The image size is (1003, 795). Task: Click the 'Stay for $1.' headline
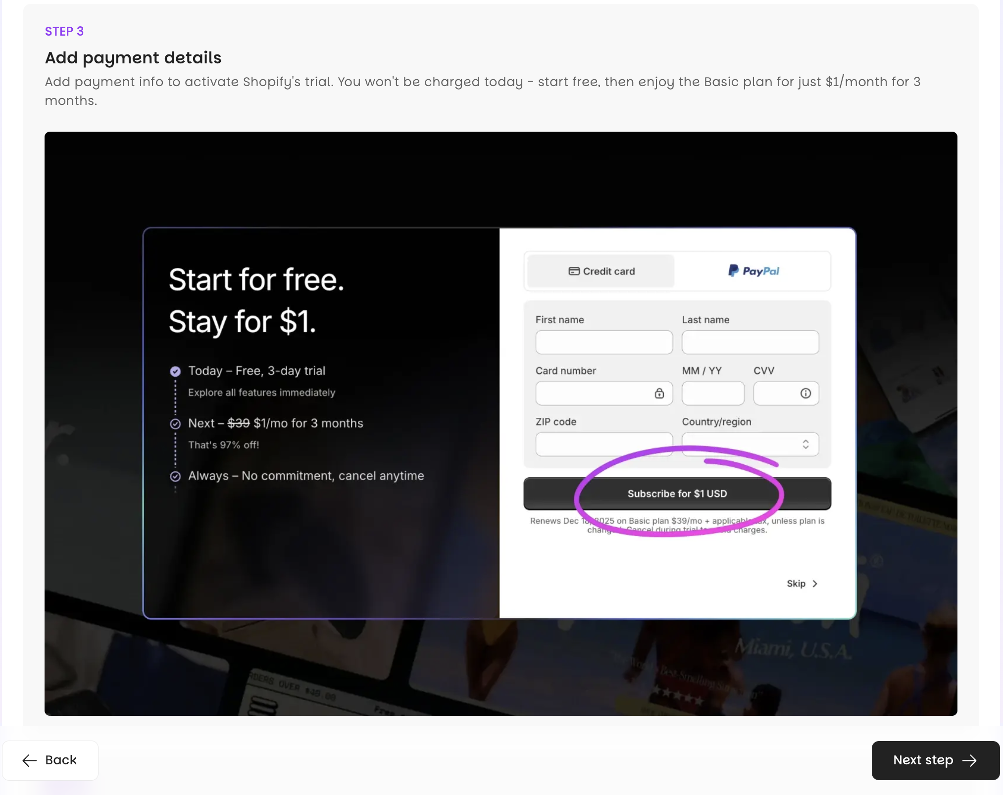click(x=242, y=322)
